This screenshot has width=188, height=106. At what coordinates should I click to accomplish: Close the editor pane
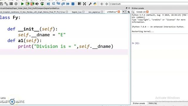(129, 8)
